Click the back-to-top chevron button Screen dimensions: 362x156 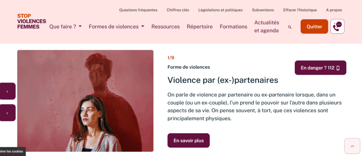pos(352,146)
